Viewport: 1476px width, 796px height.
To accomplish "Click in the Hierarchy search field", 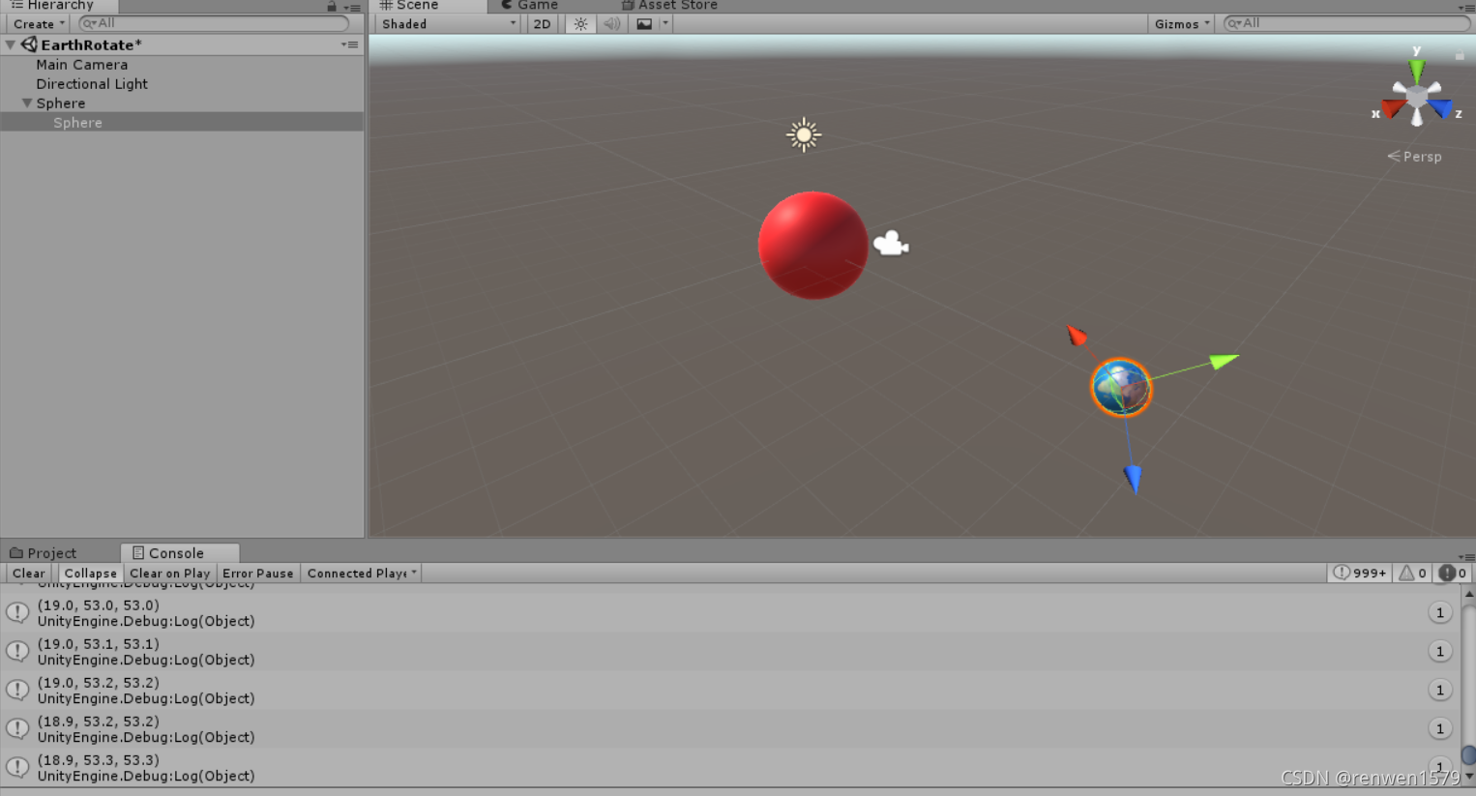I will (x=213, y=23).
